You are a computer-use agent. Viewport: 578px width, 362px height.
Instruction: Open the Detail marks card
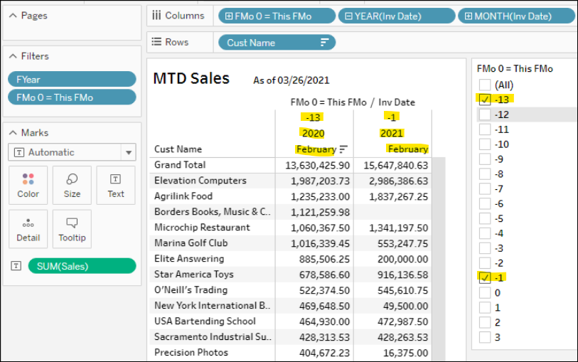tap(28, 228)
